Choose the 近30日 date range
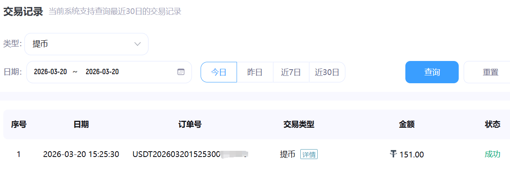The image size is (510, 171). [x=327, y=72]
